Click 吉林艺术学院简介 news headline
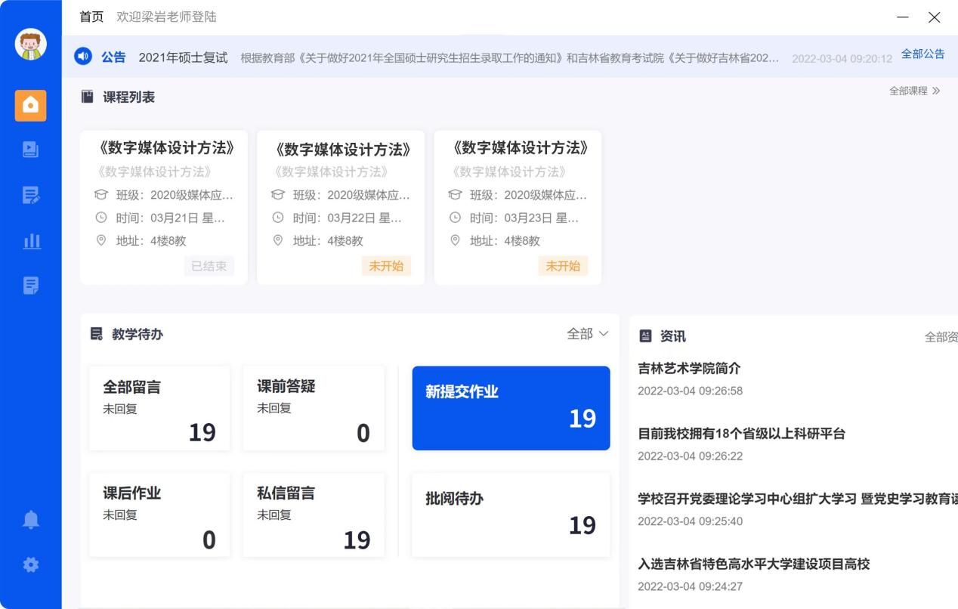The height and width of the screenshot is (609, 958). coord(689,369)
